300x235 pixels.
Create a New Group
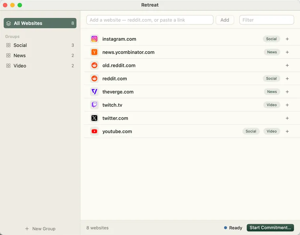[x=40, y=229]
